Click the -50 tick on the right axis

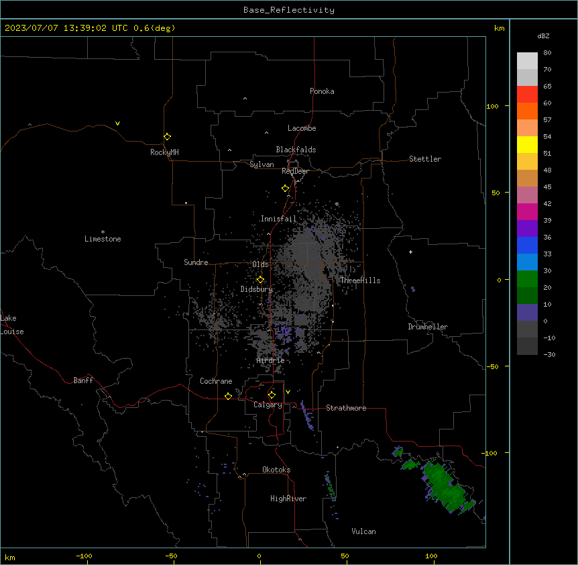492,366
